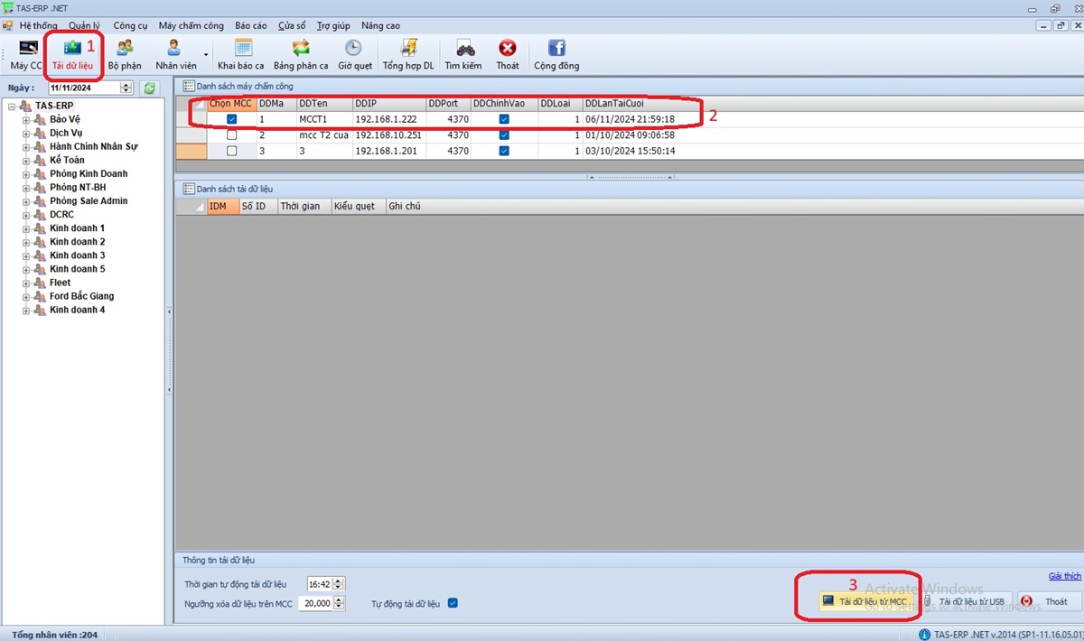Viewport: 1084px width, 641px height.
Task: Open Tải dữ liệu from the toolbar
Action: pyautogui.click(x=72, y=53)
